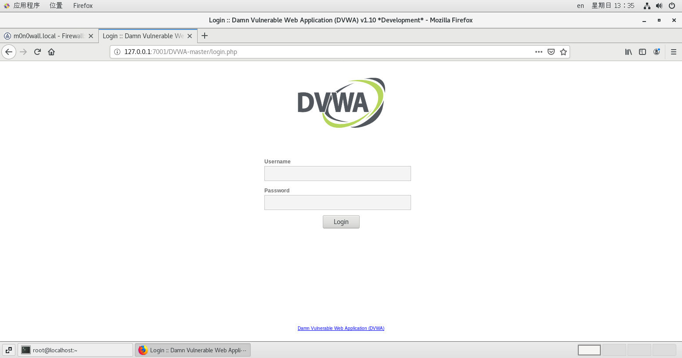Select the first workspace in switcher
The image size is (682, 358).
(x=589, y=350)
